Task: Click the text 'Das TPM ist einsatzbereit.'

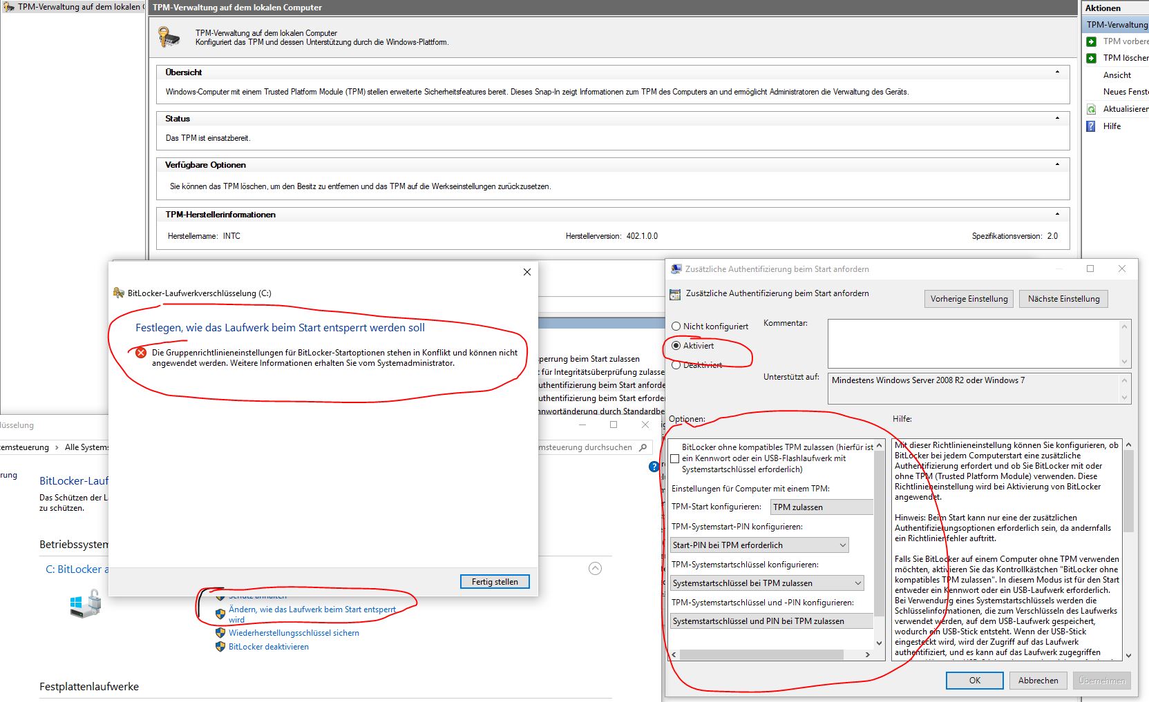Action: click(x=208, y=138)
